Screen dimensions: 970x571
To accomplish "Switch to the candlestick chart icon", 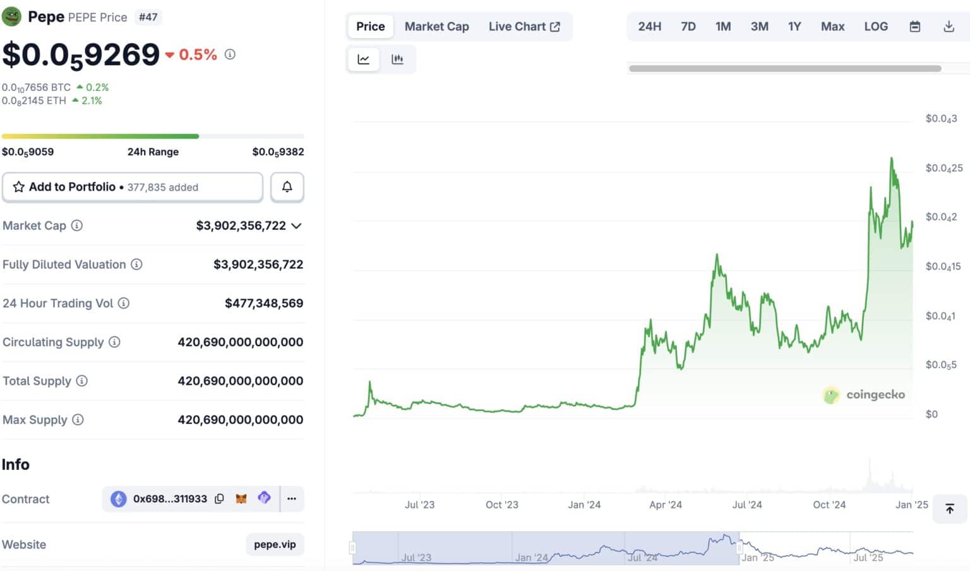I will [398, 59].
